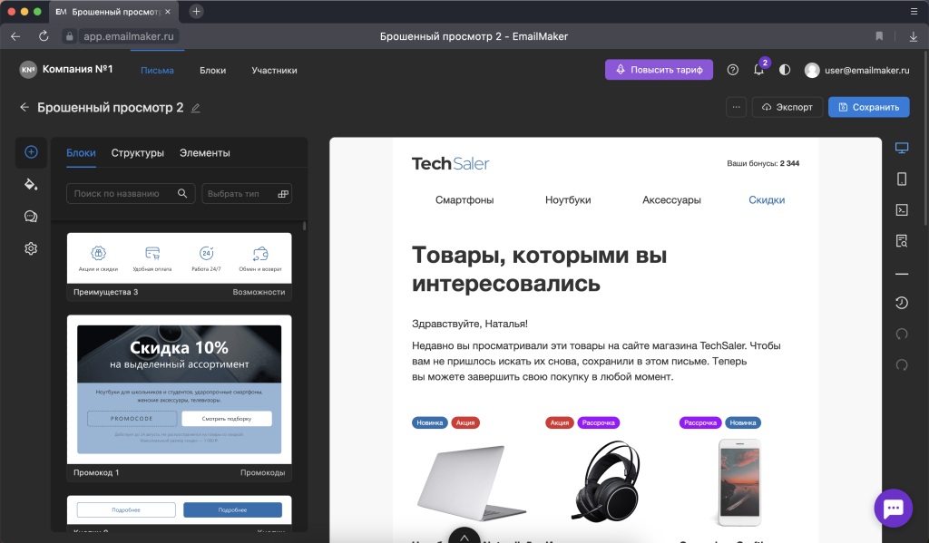
Task: Switch to the Структуры tab
Action: tap(138, 153)
